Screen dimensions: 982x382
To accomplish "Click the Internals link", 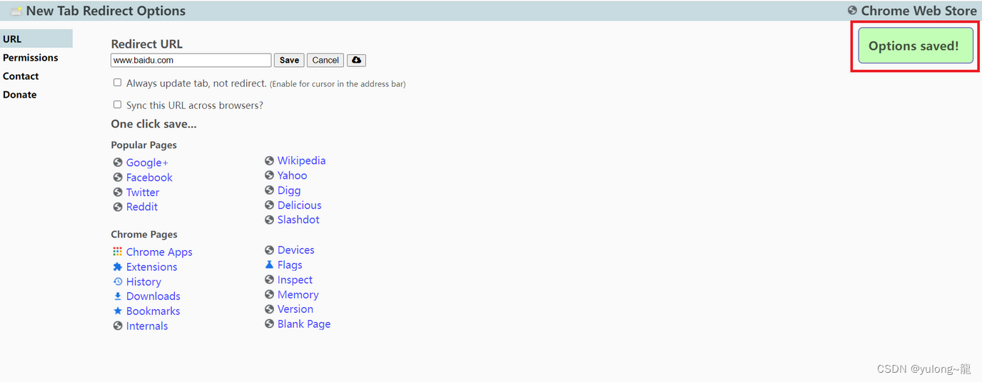I will click(x=147, y=326).
